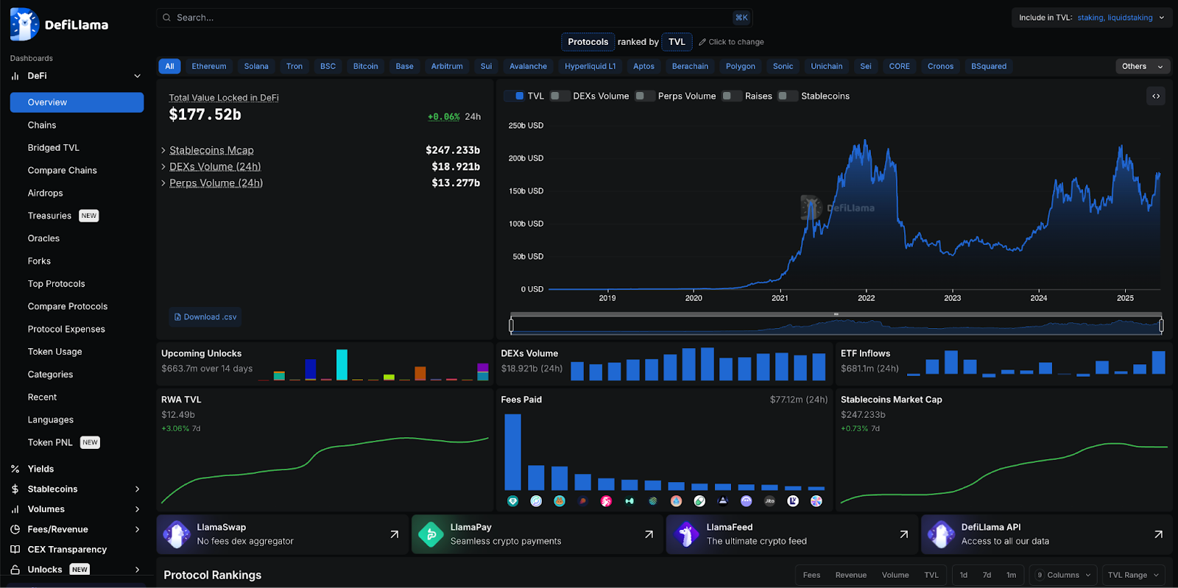The width and height of the screenshot is (1178, 588).
Task: Click the LlamaFeed llama logo
Action: point(686,534)
